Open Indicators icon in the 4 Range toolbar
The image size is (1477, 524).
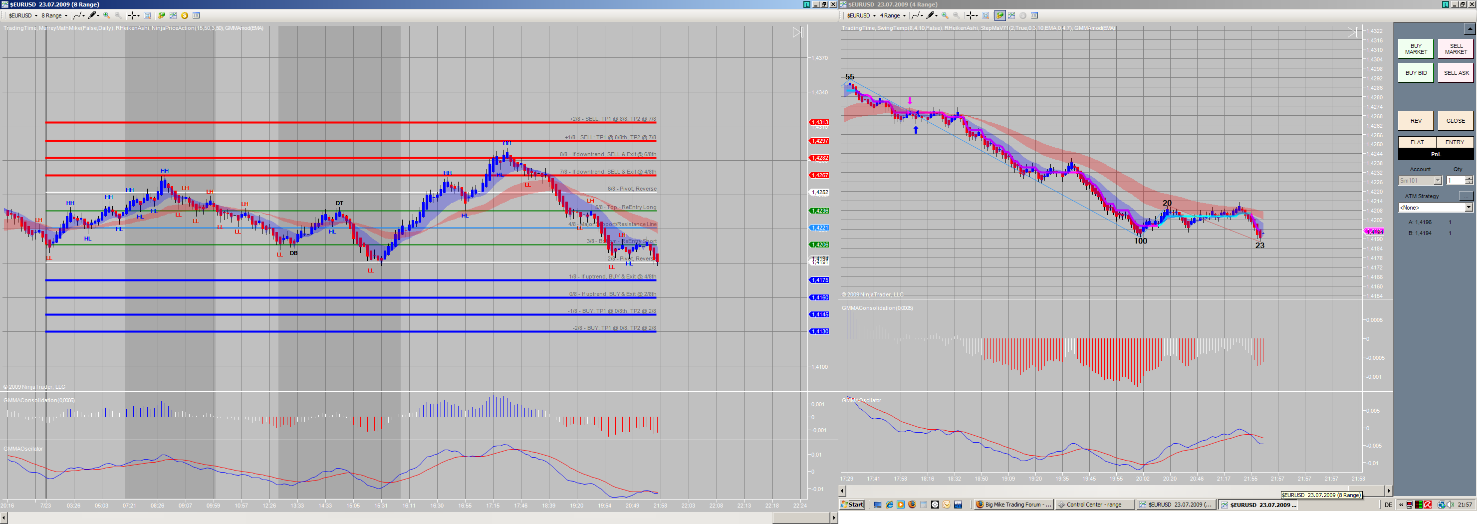pos(1011,15)
